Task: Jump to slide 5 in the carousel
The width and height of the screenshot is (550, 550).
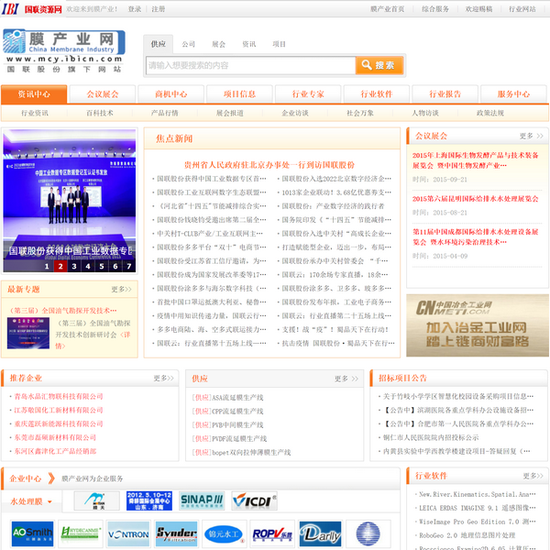Action: (102, 267)
